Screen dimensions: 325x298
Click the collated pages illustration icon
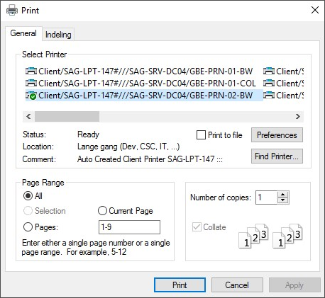270,236
